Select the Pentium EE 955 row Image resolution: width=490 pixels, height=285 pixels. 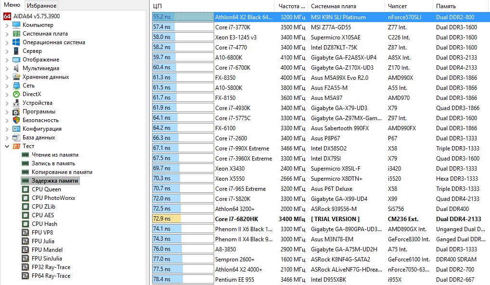[321, 279]
